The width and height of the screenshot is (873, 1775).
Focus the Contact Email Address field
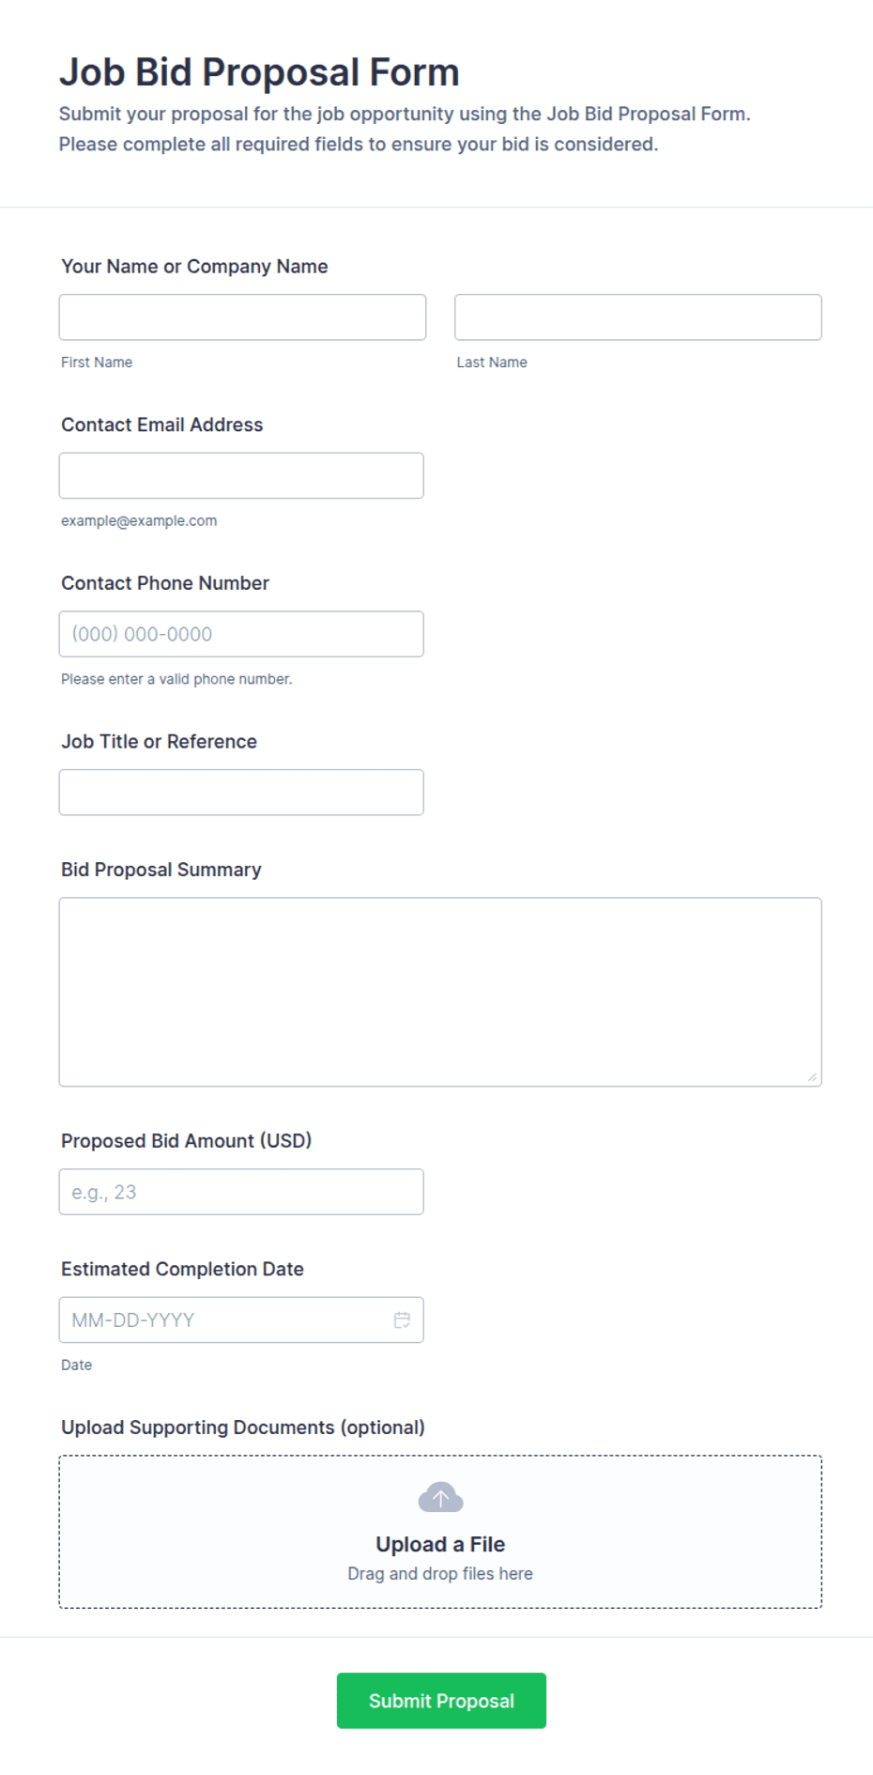(x=241, y=475)
